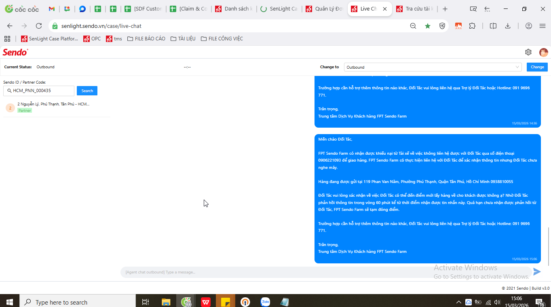Image resolution: width=551 pixels, height=307 pixels.
Task: Open the Quản Lý Đơn tab
Action: click(x=325, y=9)
